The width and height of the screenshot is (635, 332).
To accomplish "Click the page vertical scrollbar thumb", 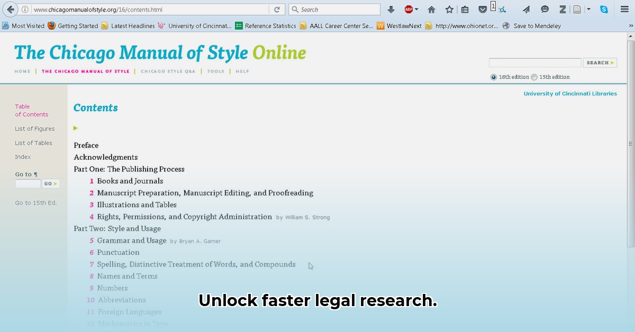I will coord(630,144).
